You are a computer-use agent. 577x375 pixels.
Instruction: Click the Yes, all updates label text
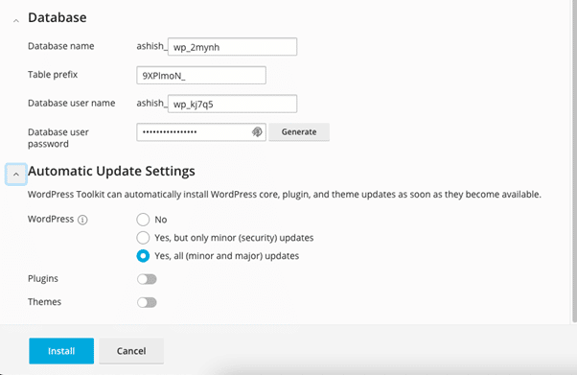[x=226, y=256]
